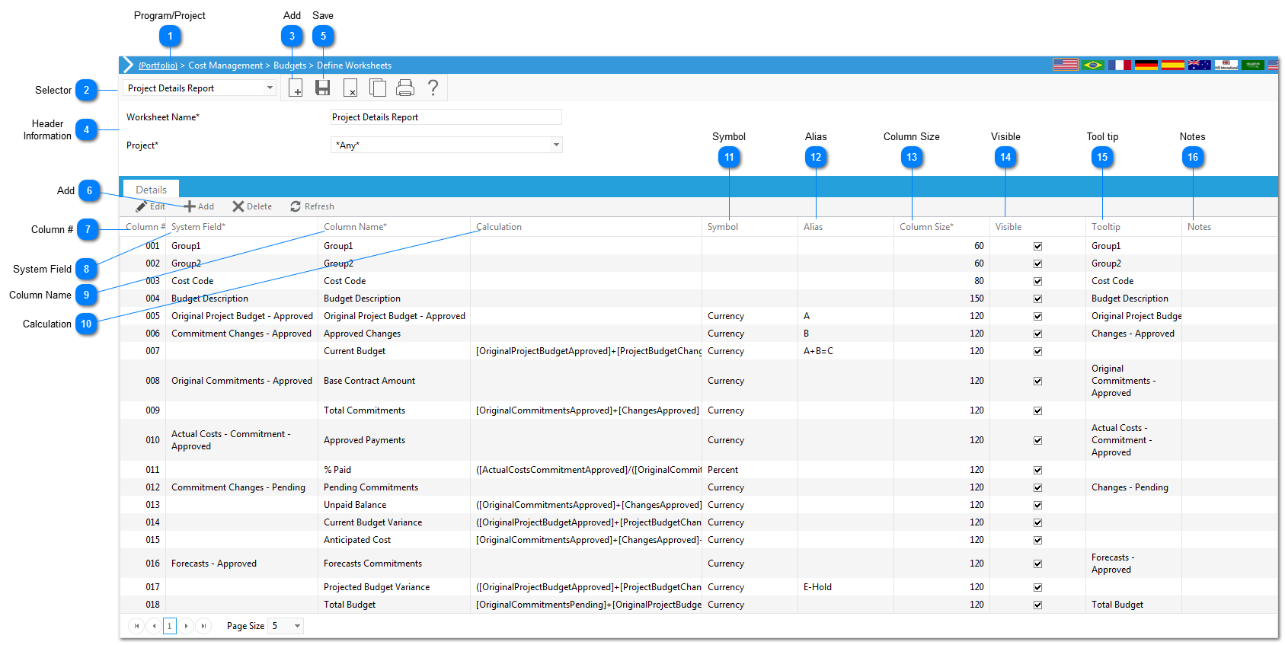Viewport: 1285px width, 645px height.
Task: Select 'Commitment Changes - Pending' system field cell
Action: pos(238,487)
